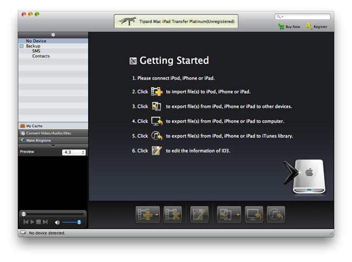Click the ID3 edit icon in step 6
The width and height of the screenshot is (352, 262).
coord(157,150)
